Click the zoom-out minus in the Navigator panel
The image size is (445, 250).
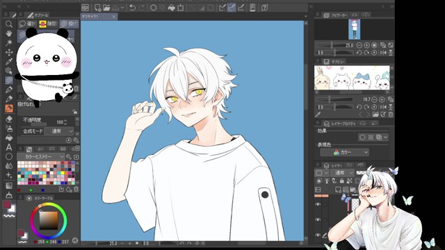[x=359, y=45]
